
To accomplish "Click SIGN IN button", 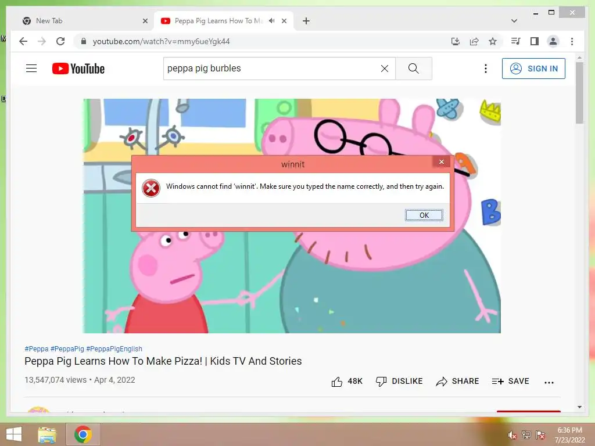I will 533,69.
